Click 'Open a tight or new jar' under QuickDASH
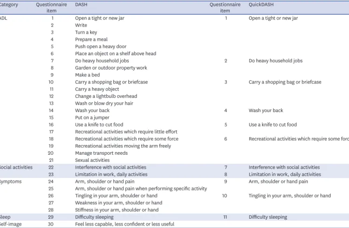349x228 pixels. point(273,18)
